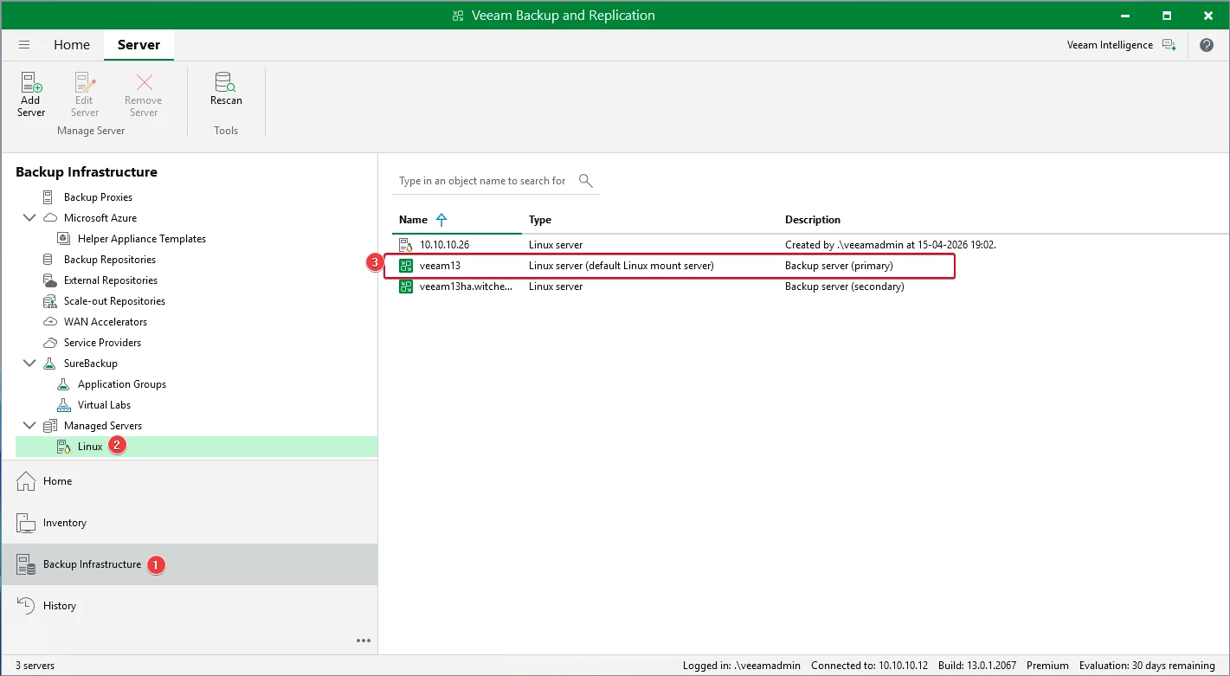Open Veeam Intelligence assistant
Viewport: 1230px width, 676px height.
(x=1121, y=45)
